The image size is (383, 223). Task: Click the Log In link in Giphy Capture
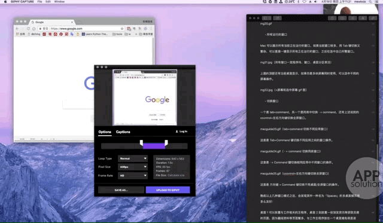pos(181,132)
